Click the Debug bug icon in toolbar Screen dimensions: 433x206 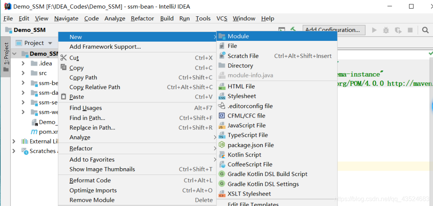coord(386,30)
